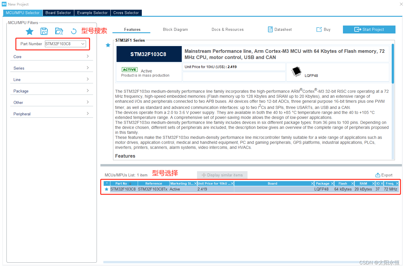
Task: Click the Datasheet label
Action: [283, 29]
